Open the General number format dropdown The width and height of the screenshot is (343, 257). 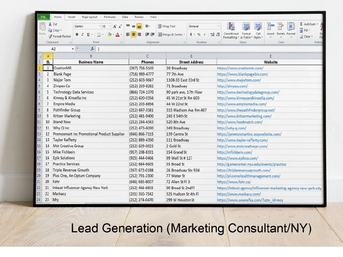(218, 26)
